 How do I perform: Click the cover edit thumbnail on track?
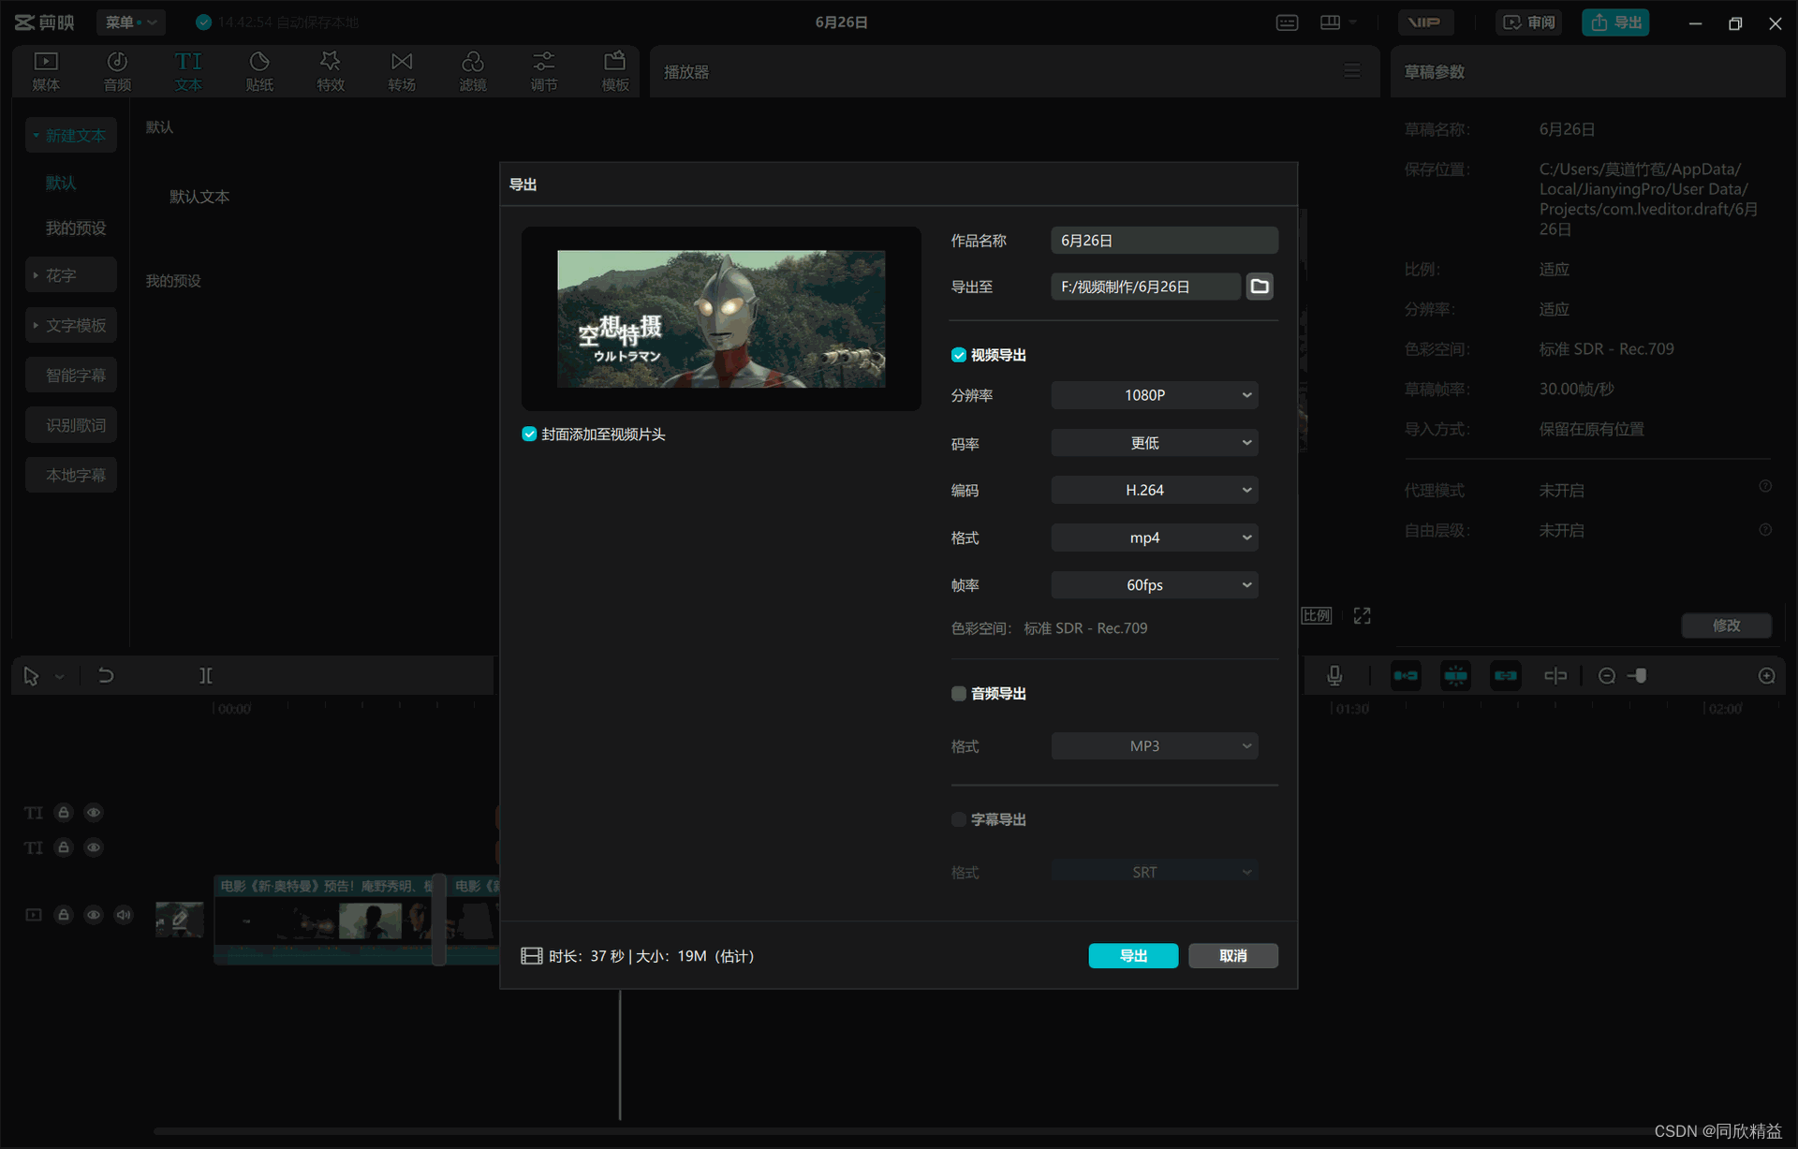179,920
